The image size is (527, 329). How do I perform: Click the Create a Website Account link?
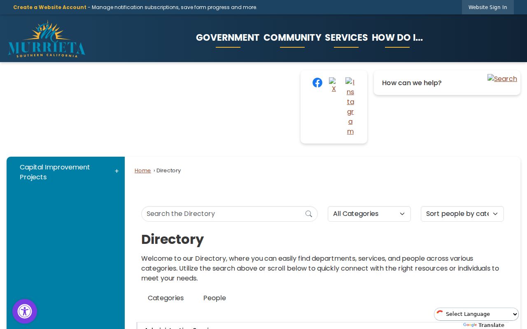[x=50, y=7]
